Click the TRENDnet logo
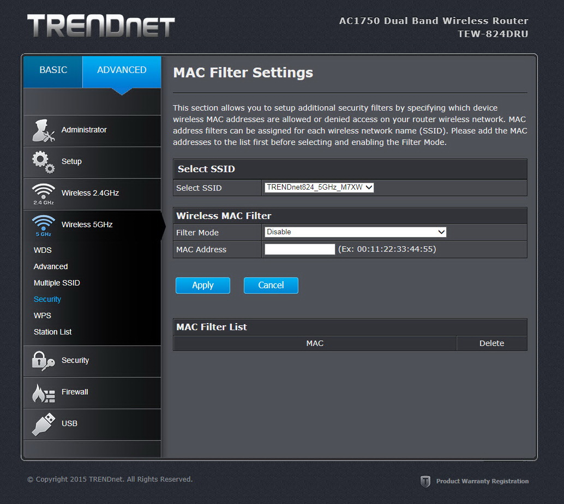 [x=101, y=26]
